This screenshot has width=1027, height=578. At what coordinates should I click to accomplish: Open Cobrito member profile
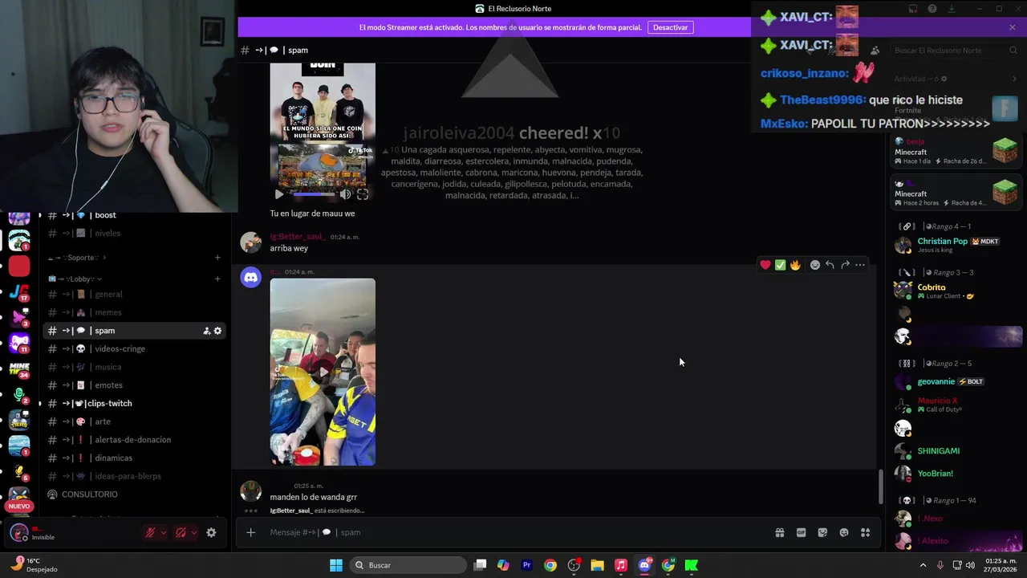(x=955, y=291)
